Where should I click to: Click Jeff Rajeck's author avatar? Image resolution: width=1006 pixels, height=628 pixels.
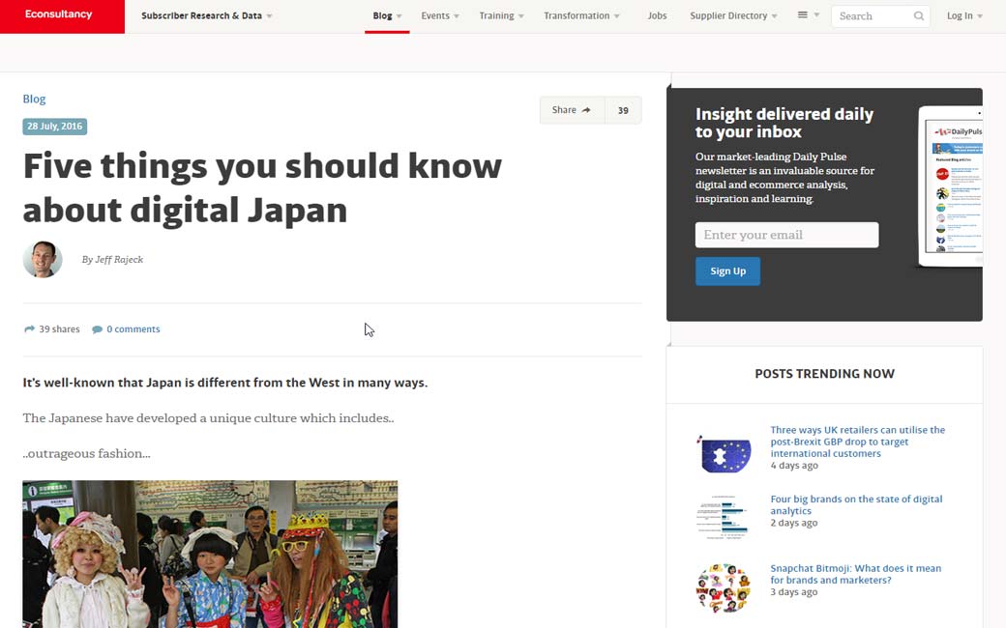[43, 259]
